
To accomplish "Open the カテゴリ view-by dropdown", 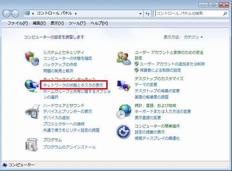I will click(x=193, y=37).
